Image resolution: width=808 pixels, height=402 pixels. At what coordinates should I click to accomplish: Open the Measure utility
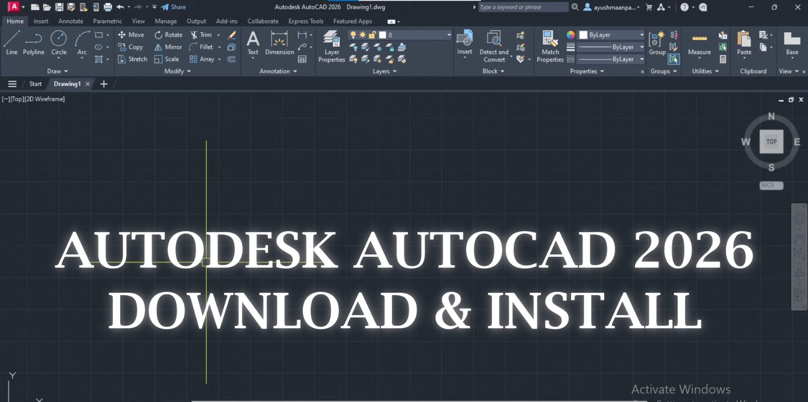pyautogui.click(x=699, y=42)
